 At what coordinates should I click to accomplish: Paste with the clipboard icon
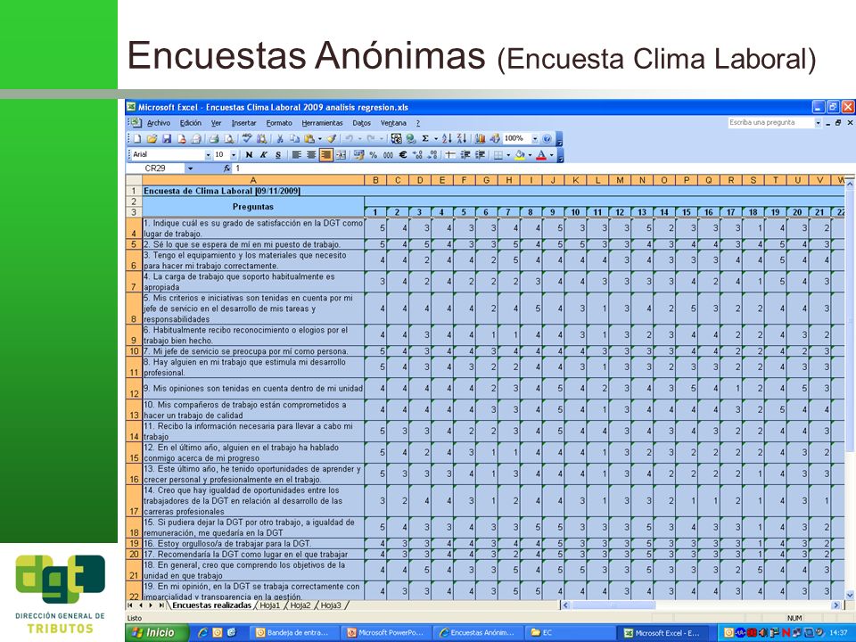pyautogui.click(x=309, y=139)
